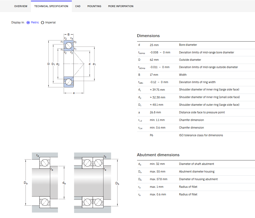Click 'Deviation limits of mid-range bore diameter'
This screenshot has width=255, height=218.
click(x=207, y=52)
